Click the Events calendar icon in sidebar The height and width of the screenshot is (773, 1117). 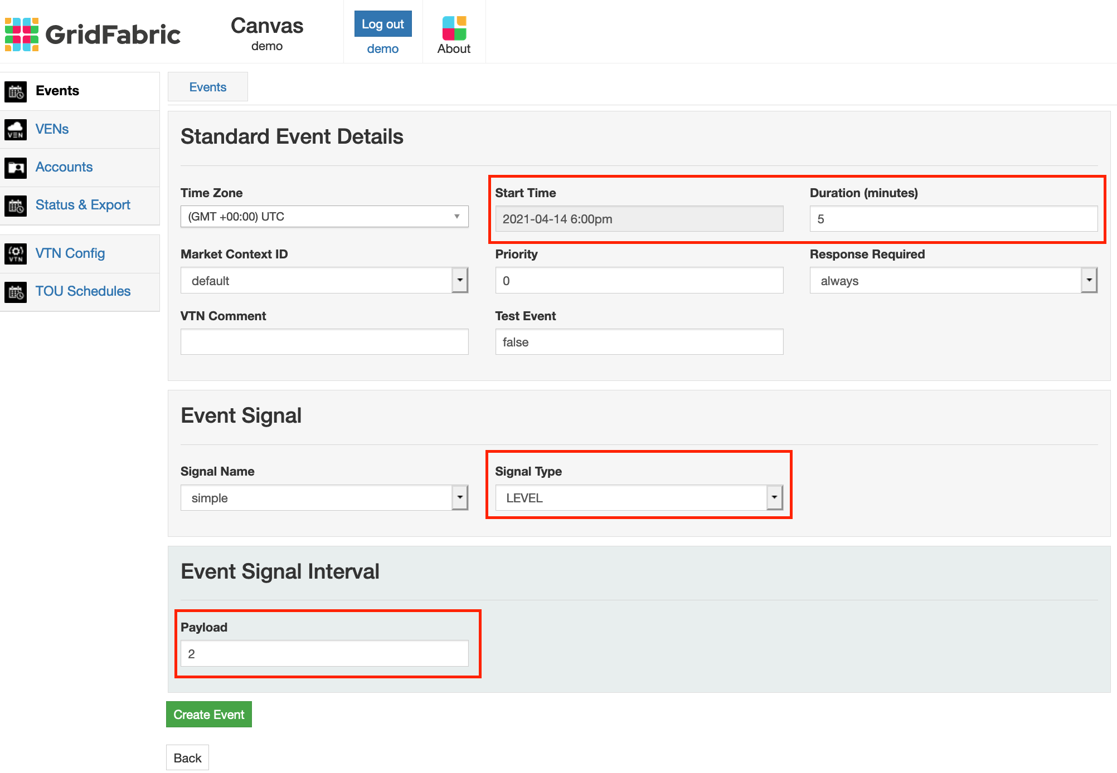[16, 91]
